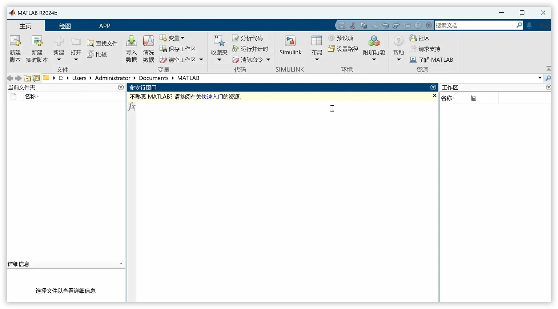
Task: Click 清除命令 (Clear Commands) icon
Action: [x=236, y=60]
